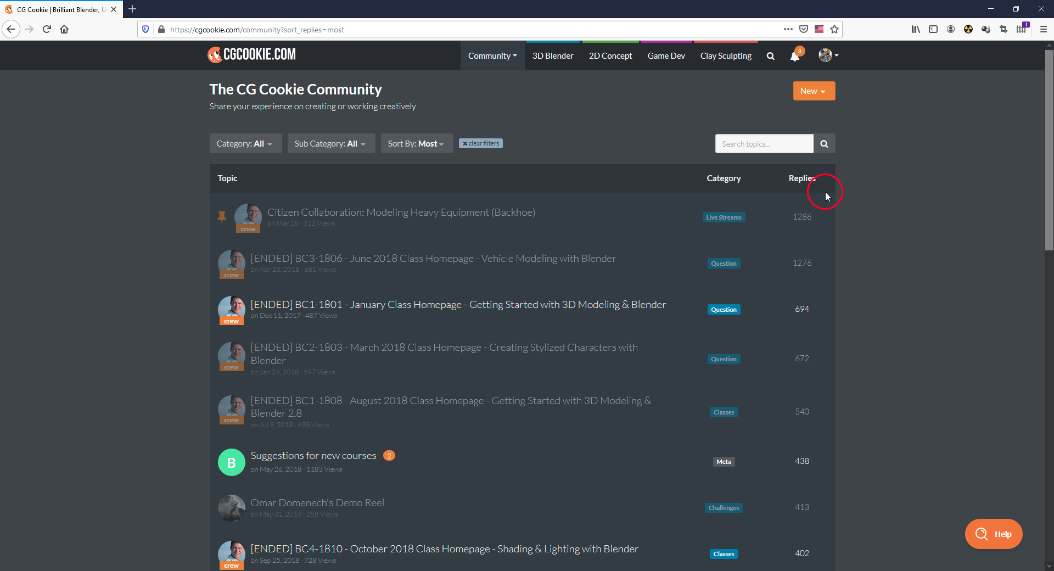The width and height of the screenshot is (1054, 571).
Task: Click the CGCOOKIE.COM logo
Action: (251, 54)
